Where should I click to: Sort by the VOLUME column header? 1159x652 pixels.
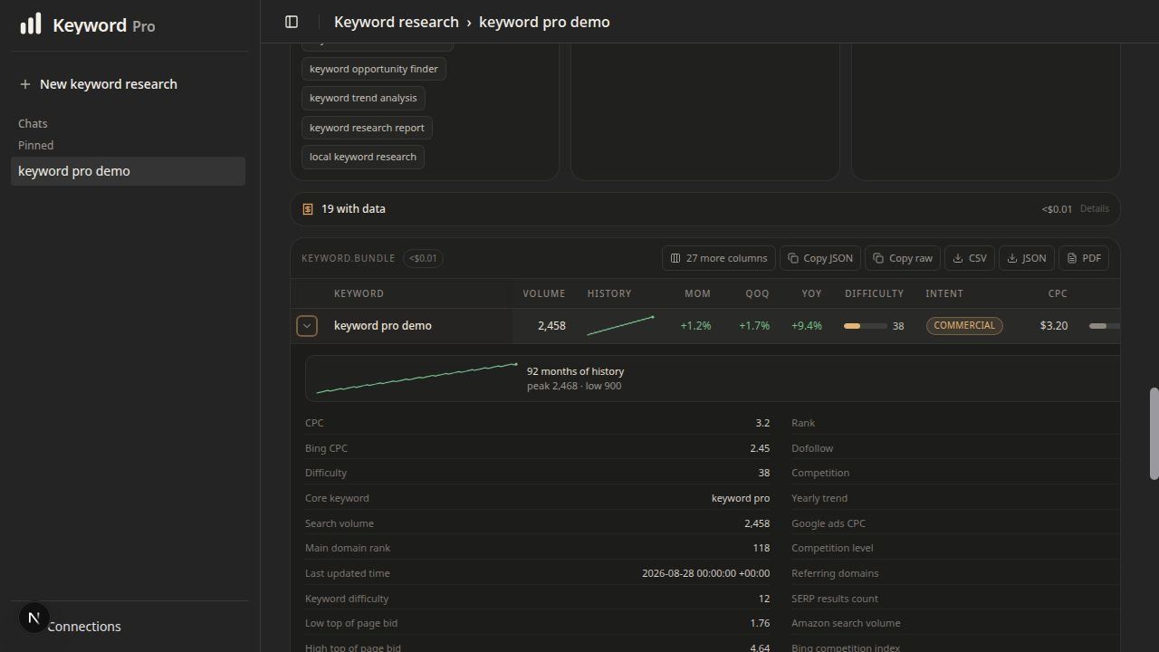543,293
